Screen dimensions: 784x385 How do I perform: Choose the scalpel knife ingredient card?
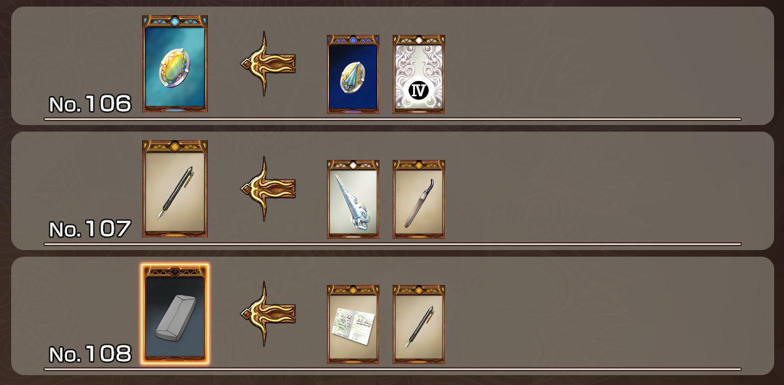[x=419, y=199]
